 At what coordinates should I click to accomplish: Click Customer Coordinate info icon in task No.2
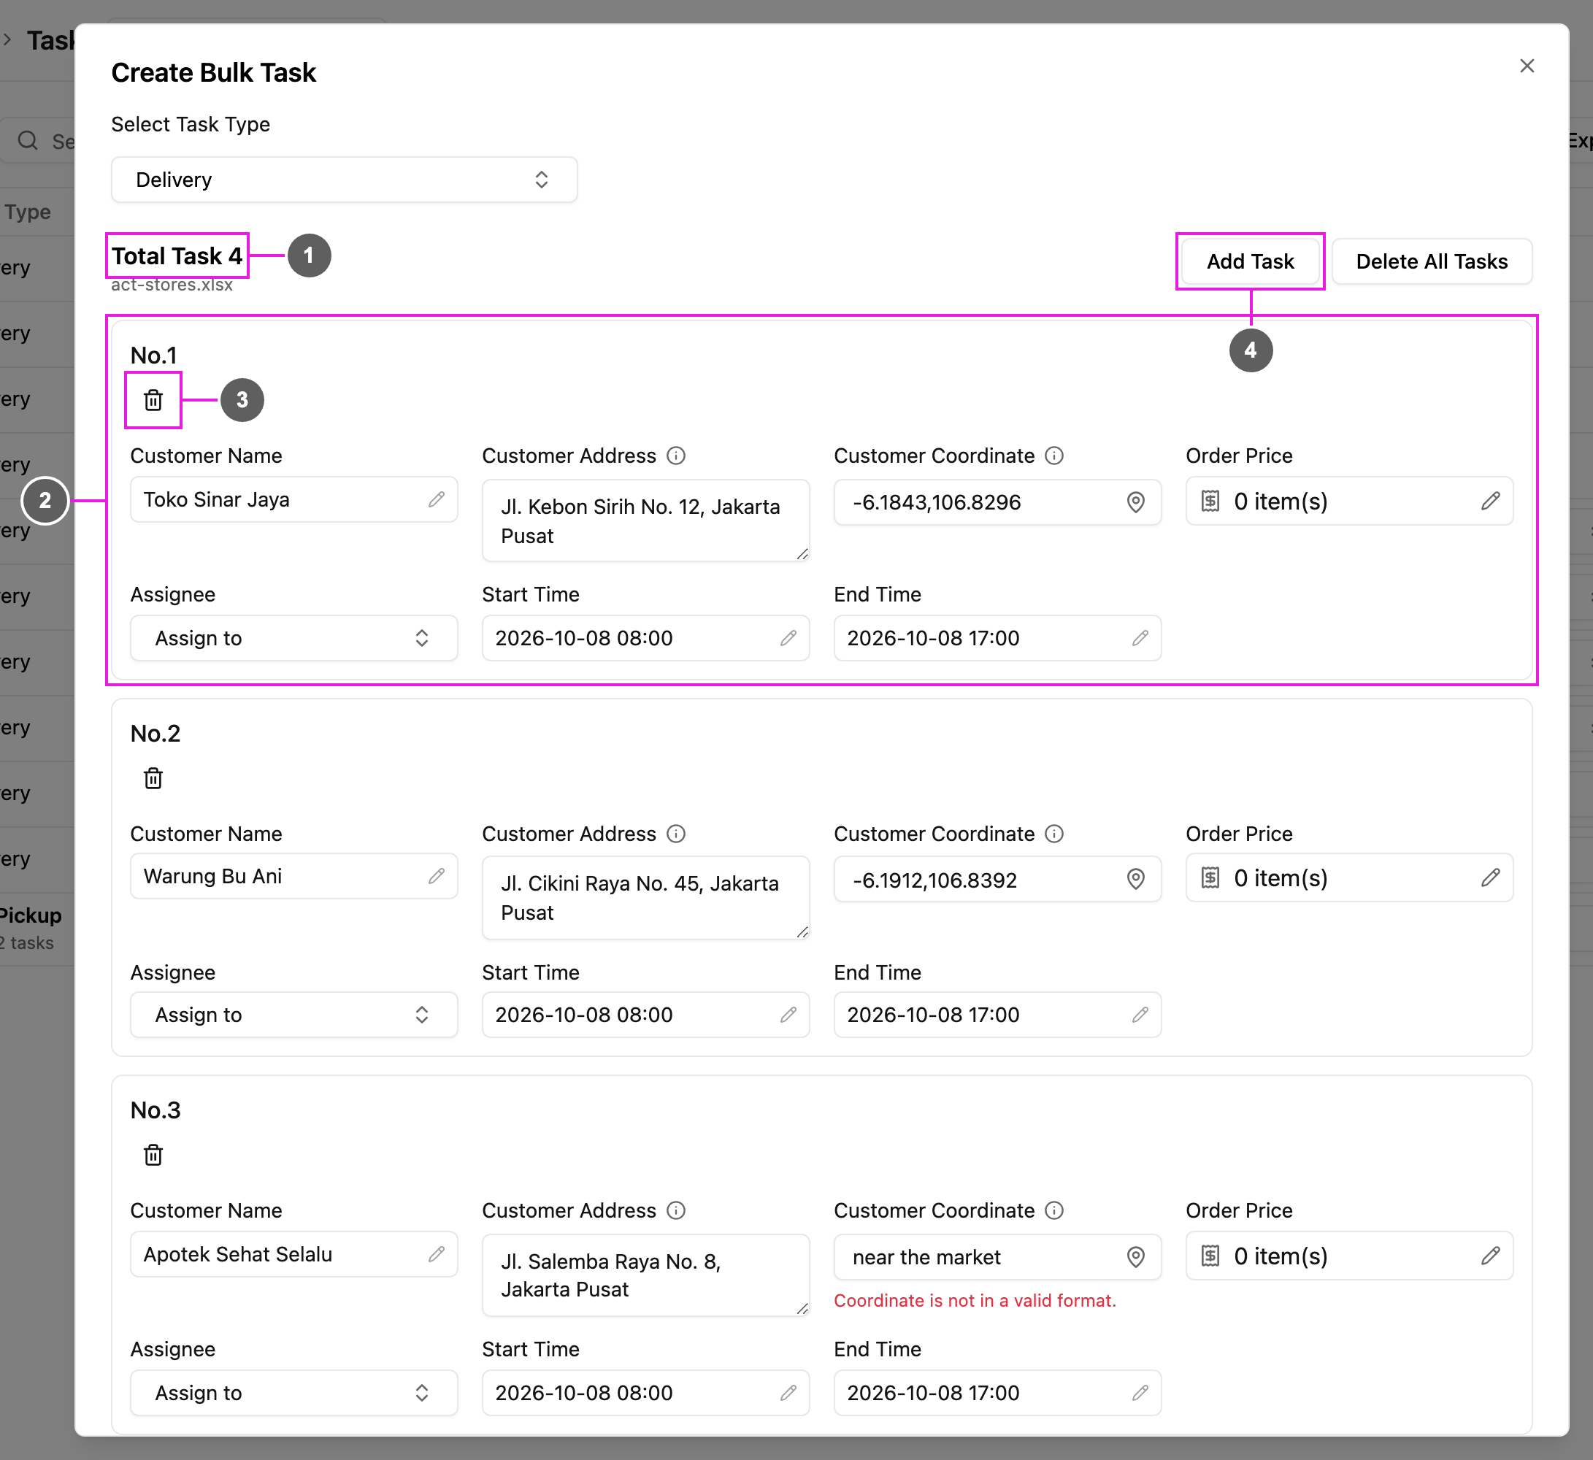(1054, 834)
